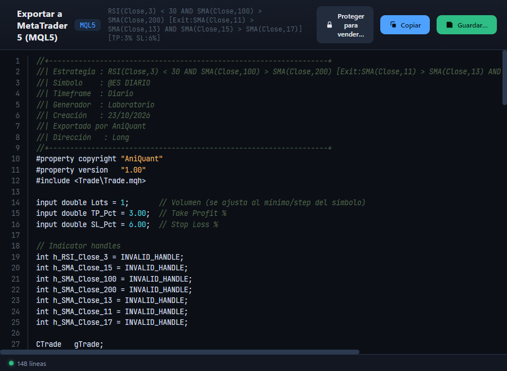Click code line "input double SL_Pct = 6.00;"

point(93,224)
